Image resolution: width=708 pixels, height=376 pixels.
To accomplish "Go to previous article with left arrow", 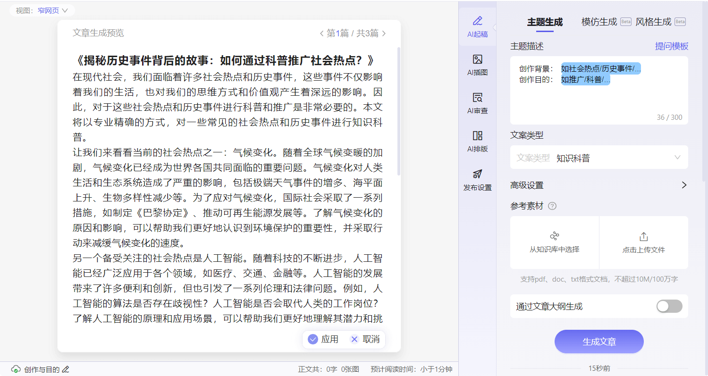I will pos(322,33).
